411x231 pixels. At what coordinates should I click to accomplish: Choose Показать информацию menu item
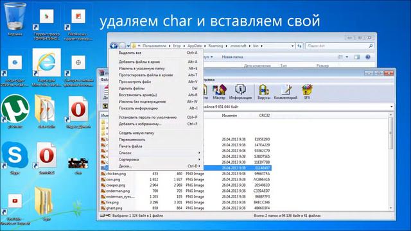pos(156,108)
